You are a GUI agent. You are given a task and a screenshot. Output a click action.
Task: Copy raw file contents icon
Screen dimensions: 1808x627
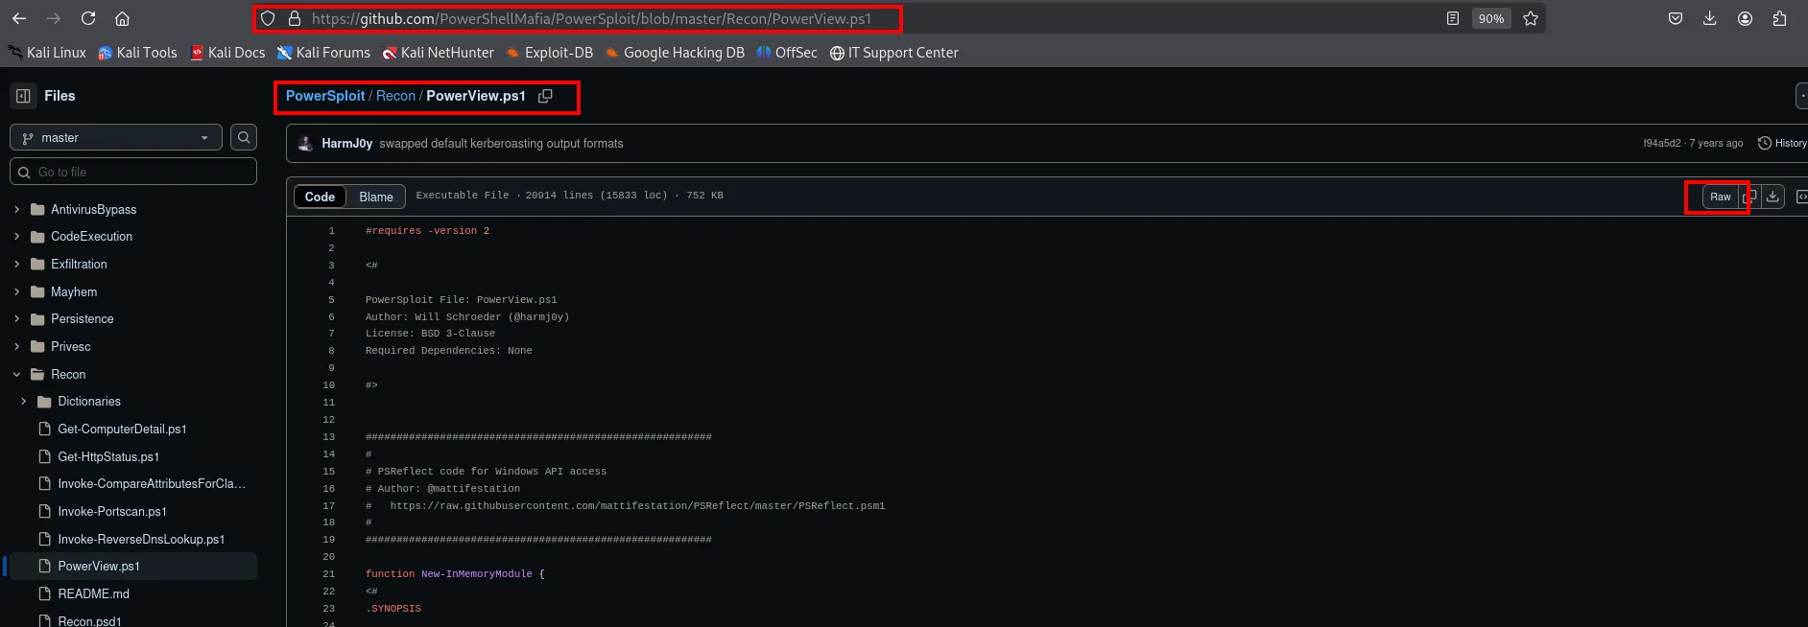(x=1749, y=197)
